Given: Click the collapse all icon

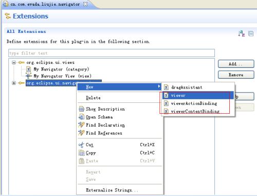Looking at the screenshot, I should [x=251, y=33].
